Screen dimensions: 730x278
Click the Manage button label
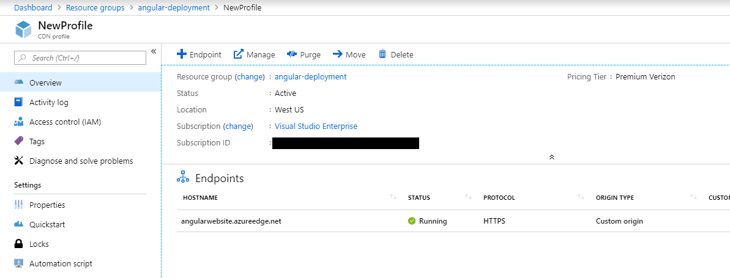point(261,54)
